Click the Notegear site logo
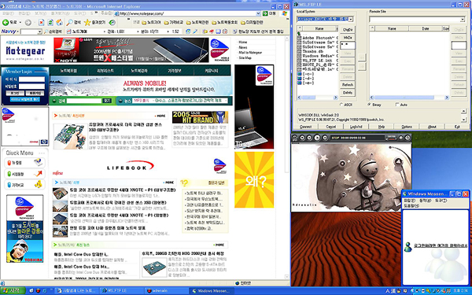The height and width of the screenshot is (295, 472). [x=25, y=50]
